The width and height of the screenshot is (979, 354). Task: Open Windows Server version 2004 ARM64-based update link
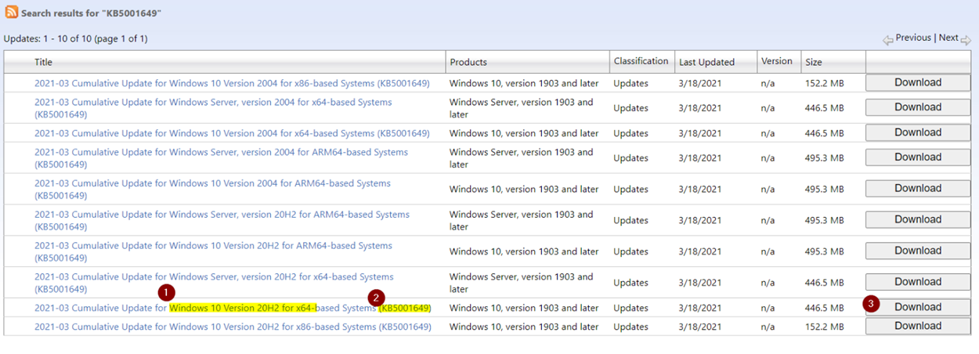coord(221,158)
